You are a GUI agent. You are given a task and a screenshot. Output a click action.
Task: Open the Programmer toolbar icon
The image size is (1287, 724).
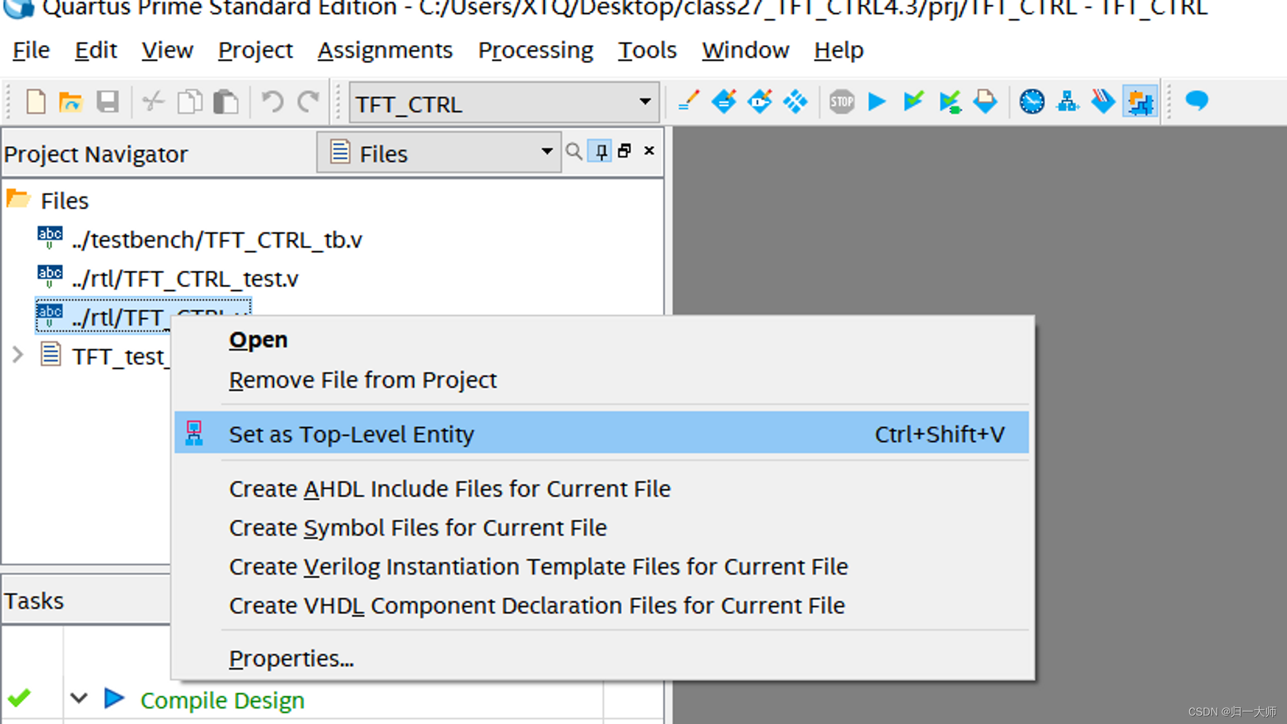pos(1104,102)
